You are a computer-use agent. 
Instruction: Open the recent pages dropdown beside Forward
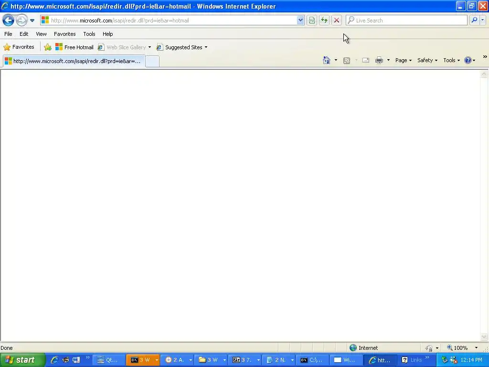tap(32, 21)
